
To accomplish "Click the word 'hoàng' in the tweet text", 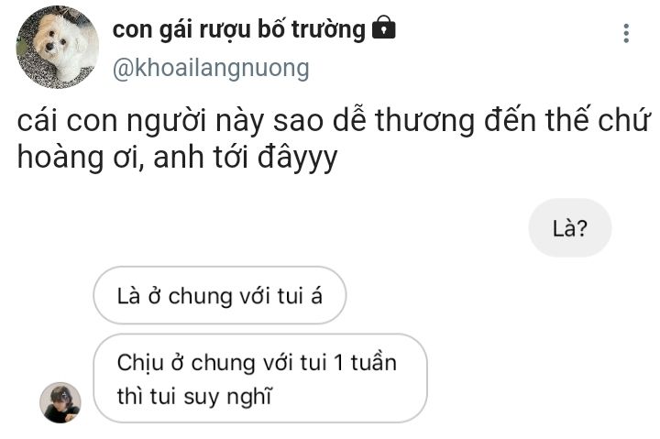I will coord(60,158).
